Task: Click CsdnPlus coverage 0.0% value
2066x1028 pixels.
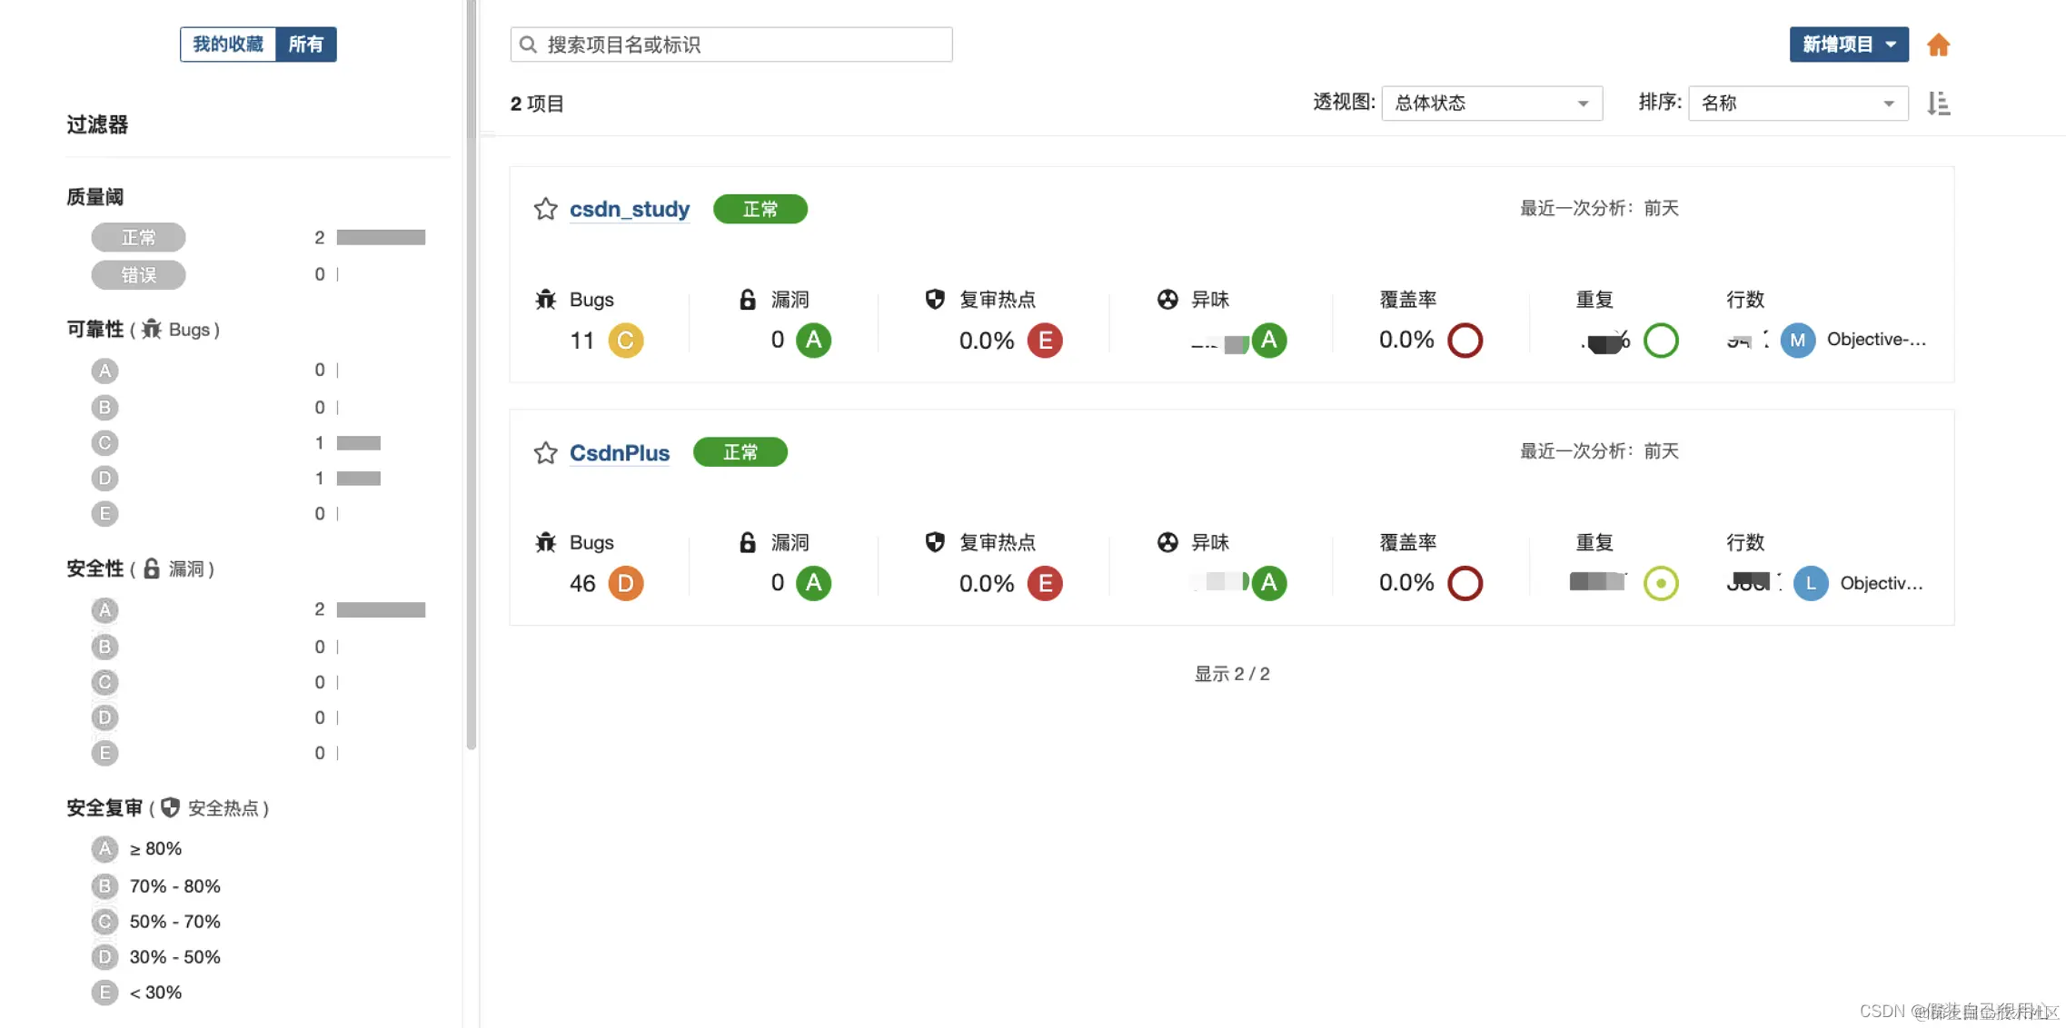Action: click(1406, 583)
